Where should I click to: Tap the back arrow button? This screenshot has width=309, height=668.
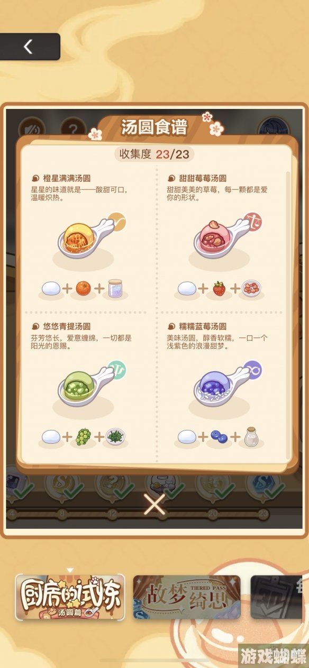(29, 47)
